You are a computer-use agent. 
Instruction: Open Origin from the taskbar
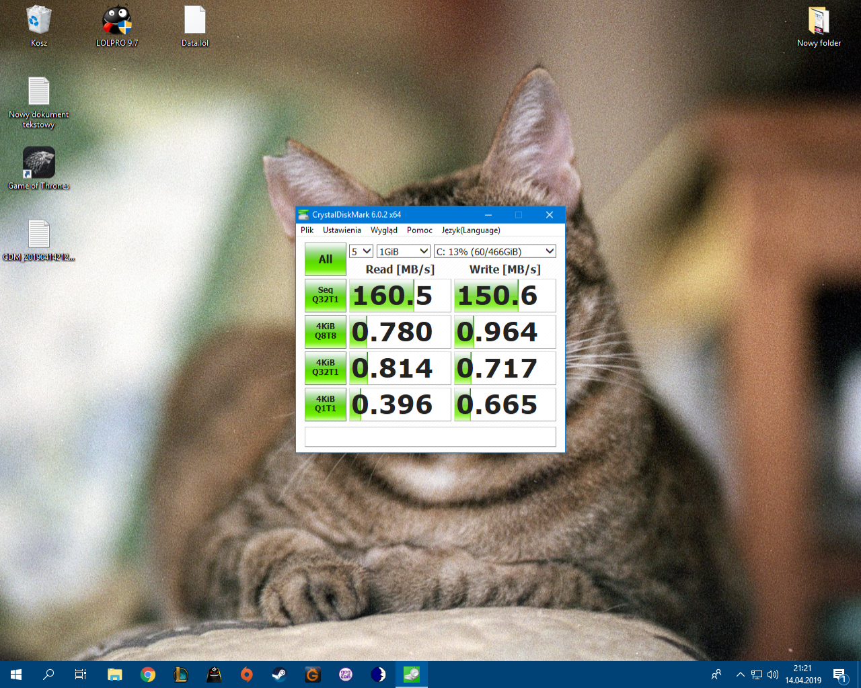point(247,675)
